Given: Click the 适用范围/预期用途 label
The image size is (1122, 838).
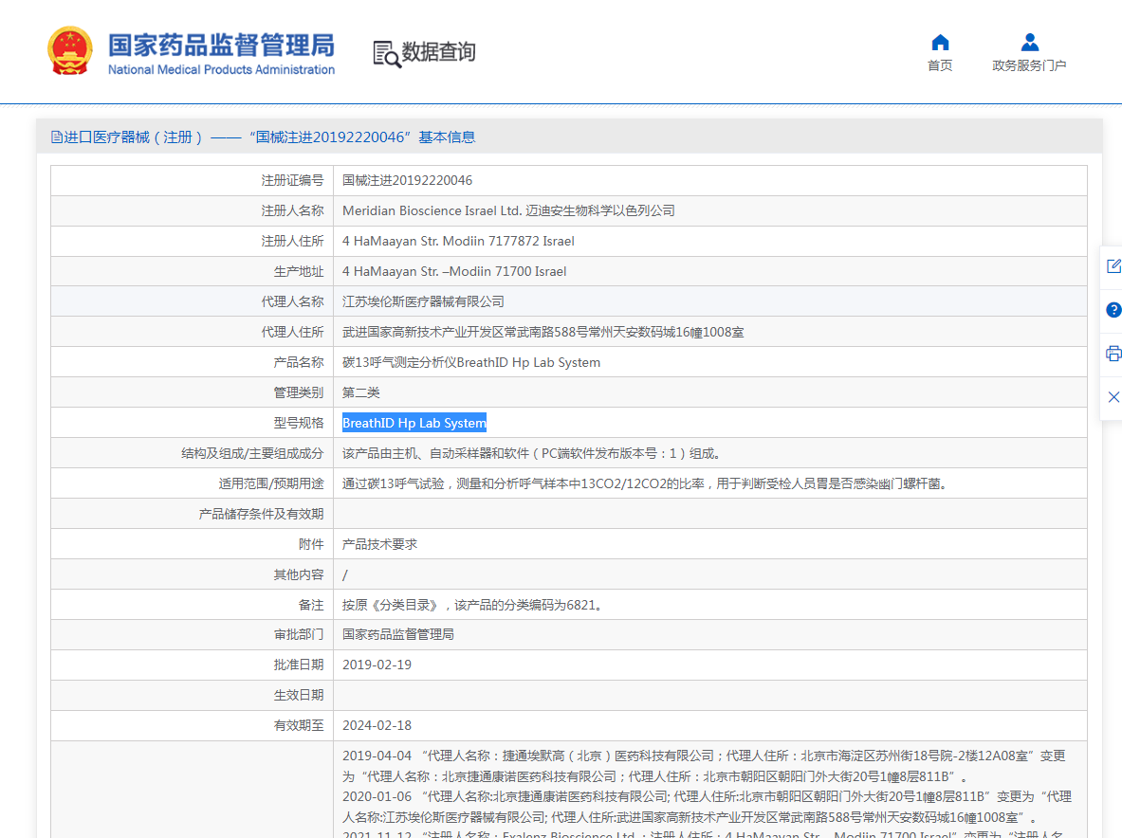Looking at the screenshot, I should click(x=271, y=484).
